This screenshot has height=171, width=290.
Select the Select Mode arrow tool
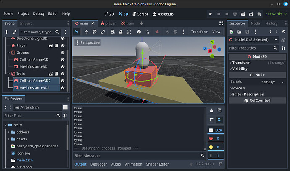[76, 32]
